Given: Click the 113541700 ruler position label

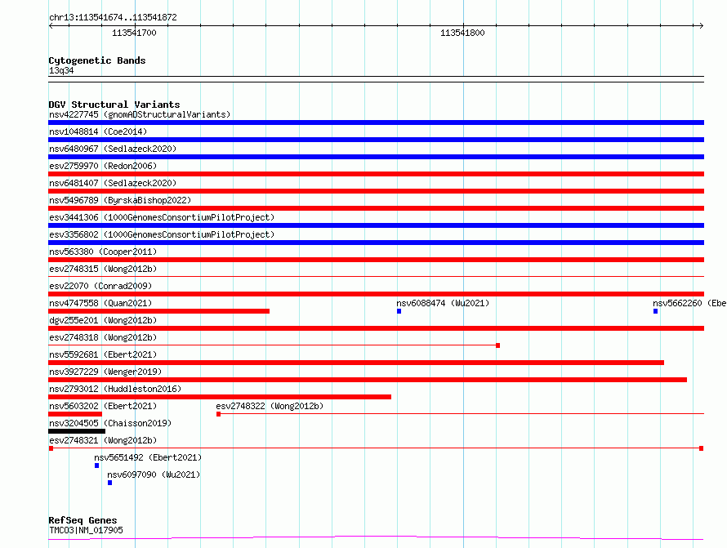Looking at the screenshot, I should coord(134,33).
